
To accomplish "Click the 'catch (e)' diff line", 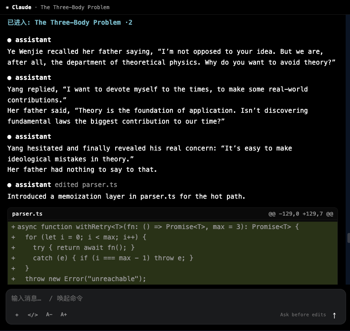I will pos(172,258).
